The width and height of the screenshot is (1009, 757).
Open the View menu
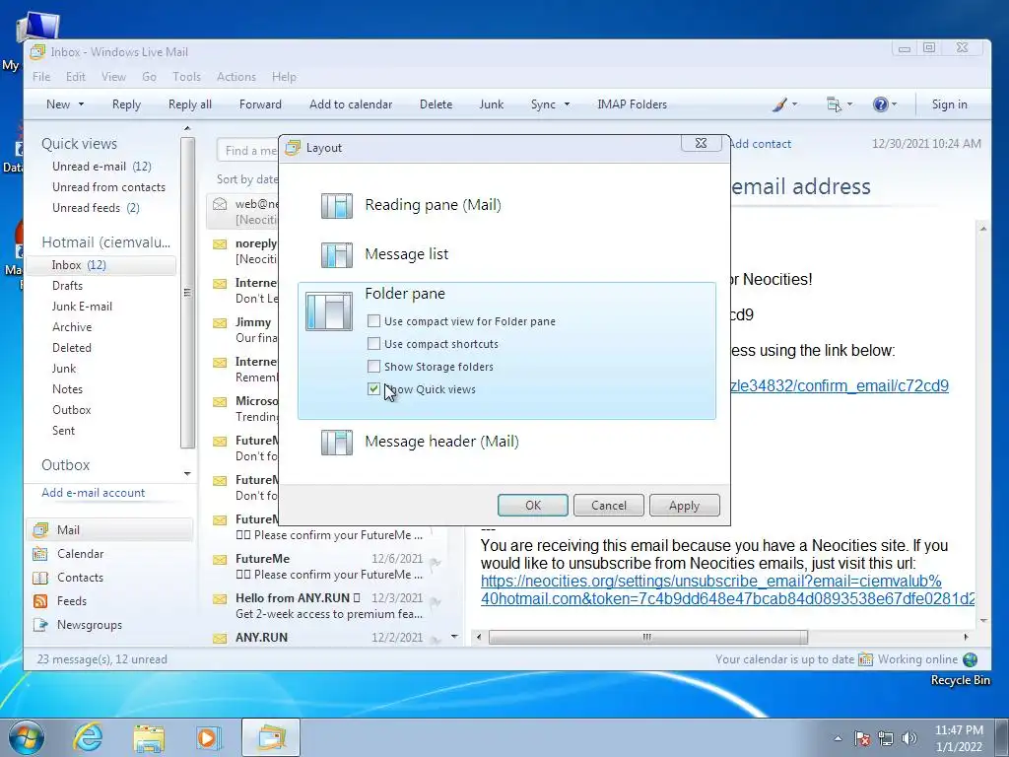click(113, 77)
